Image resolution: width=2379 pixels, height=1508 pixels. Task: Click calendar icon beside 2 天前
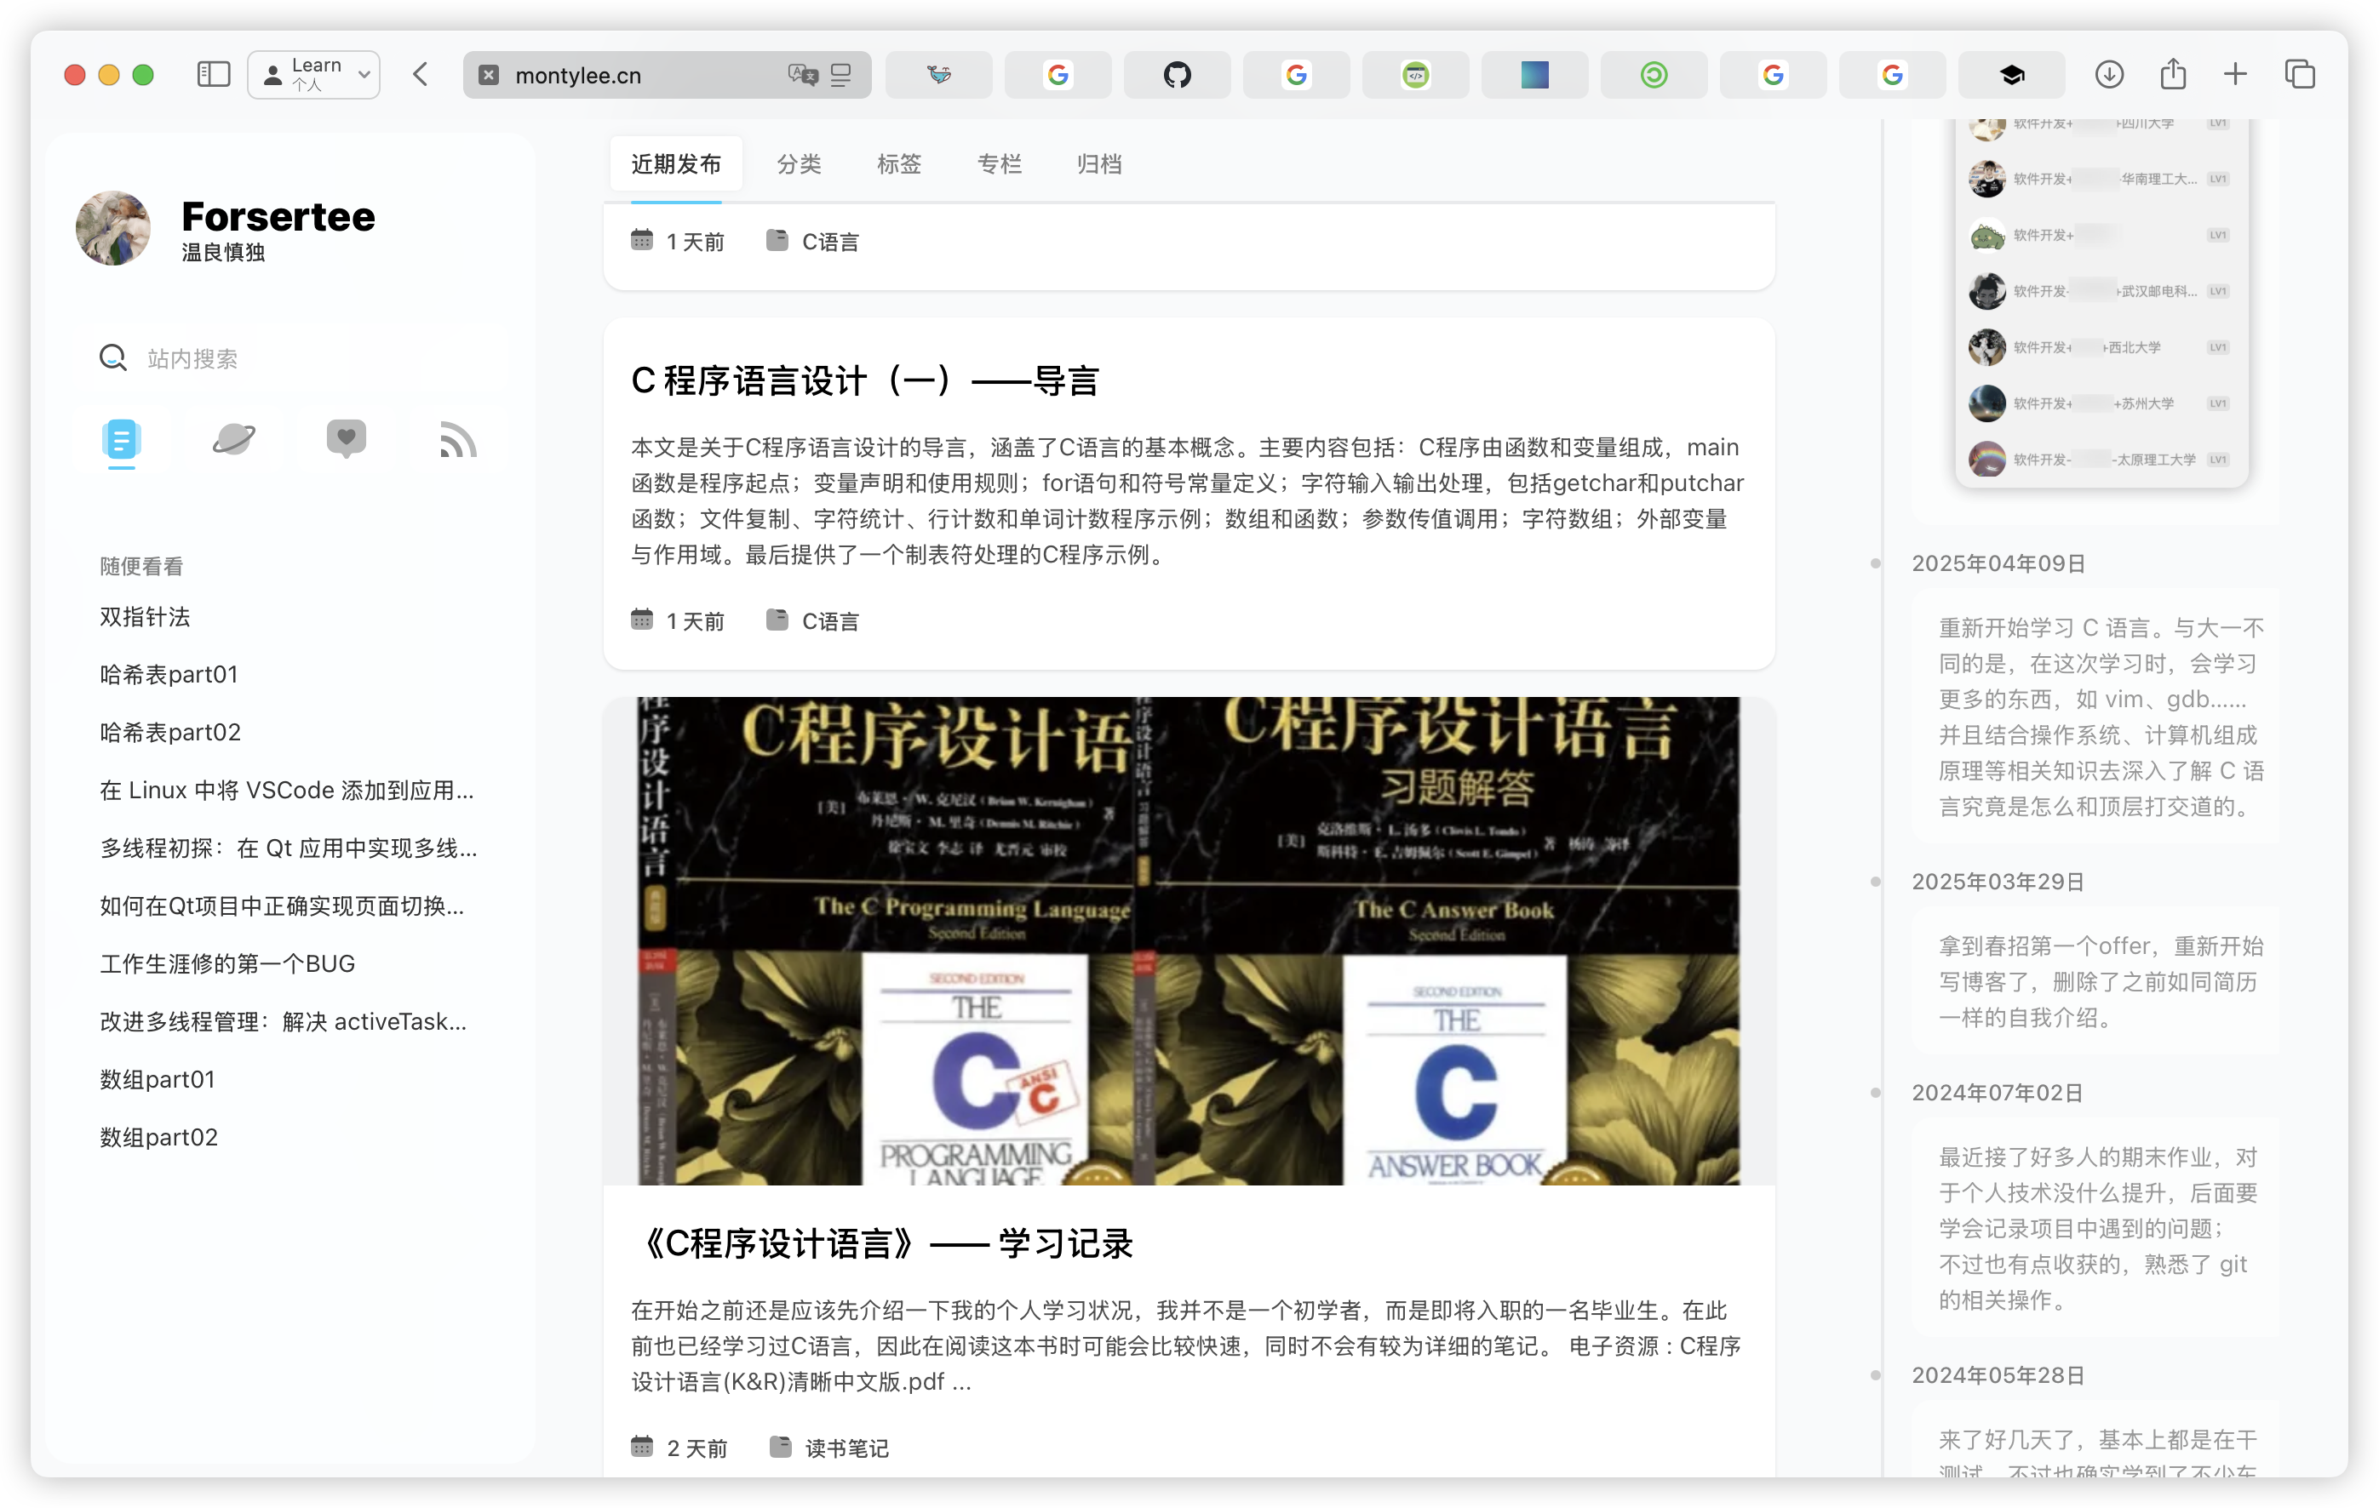coord(642,1447)
